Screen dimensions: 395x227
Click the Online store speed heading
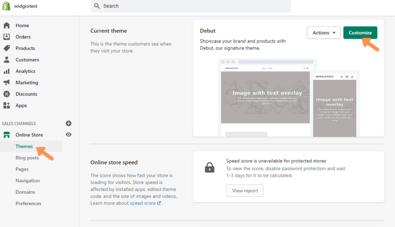coord(114,162)
